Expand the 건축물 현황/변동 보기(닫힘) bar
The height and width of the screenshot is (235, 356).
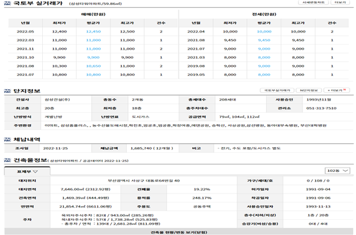point(179,232)
